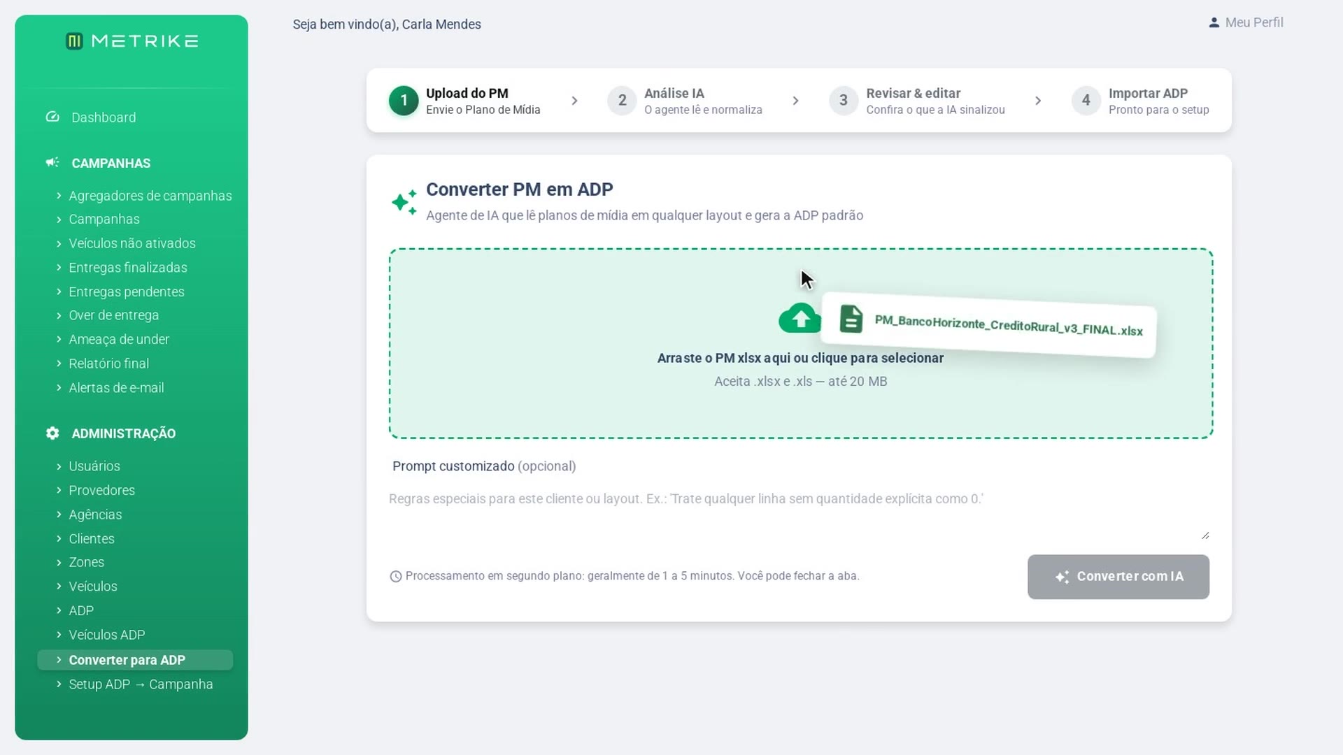Expand chevron next to Agregadores de campanhas
The width and height of the screenshot is (1343, 755).
point(59,196)
